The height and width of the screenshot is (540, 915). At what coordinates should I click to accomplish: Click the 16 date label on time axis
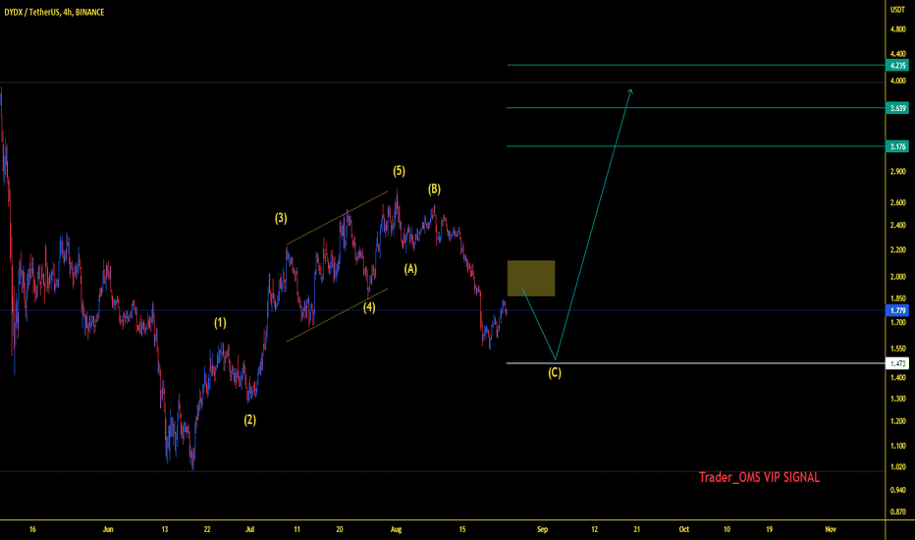pos(32,529)
